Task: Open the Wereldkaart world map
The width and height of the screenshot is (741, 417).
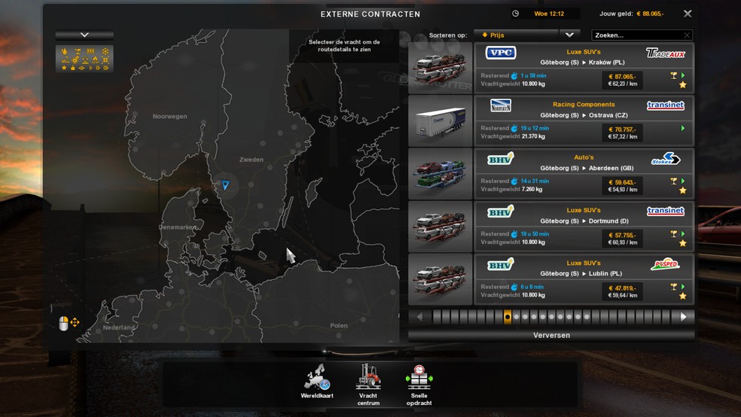Action: pyautogui.click(x=317, y=381)
